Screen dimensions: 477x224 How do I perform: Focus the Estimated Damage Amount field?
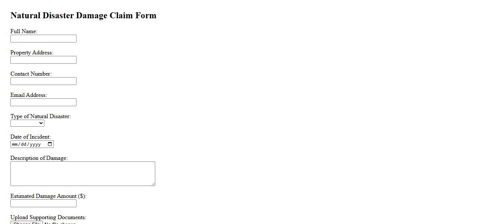tap(43, 204)
